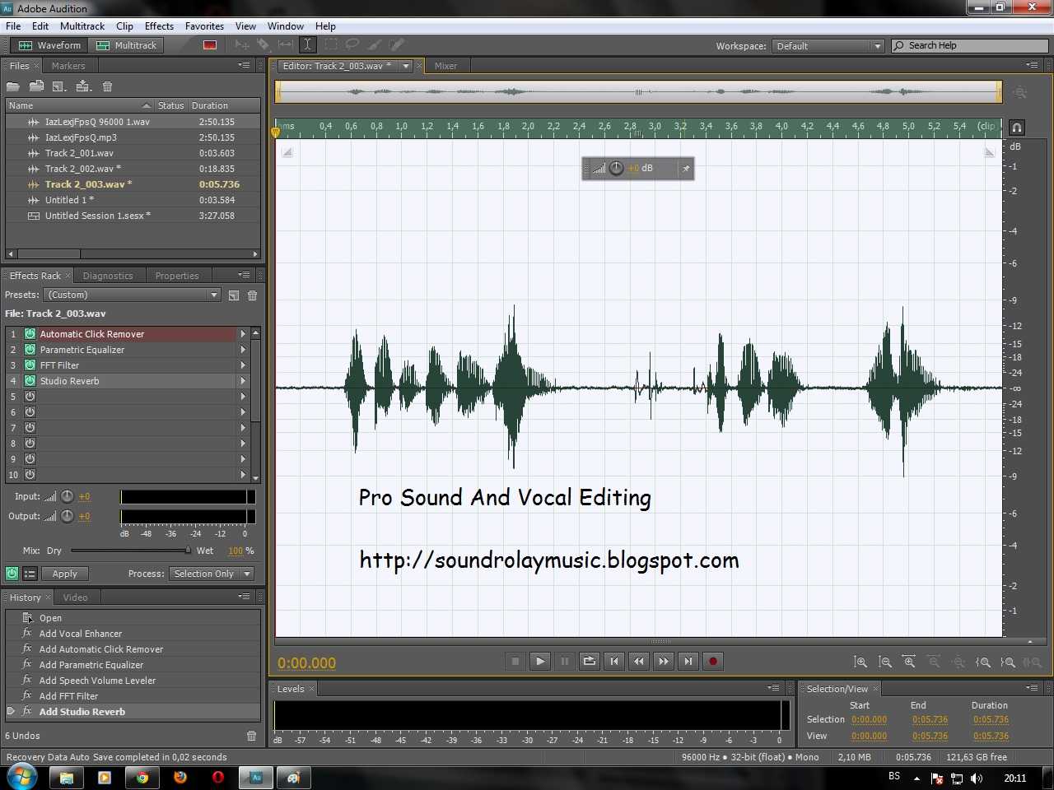
Task: Click the Pause transport button
Action: click(x=565, y=661)
